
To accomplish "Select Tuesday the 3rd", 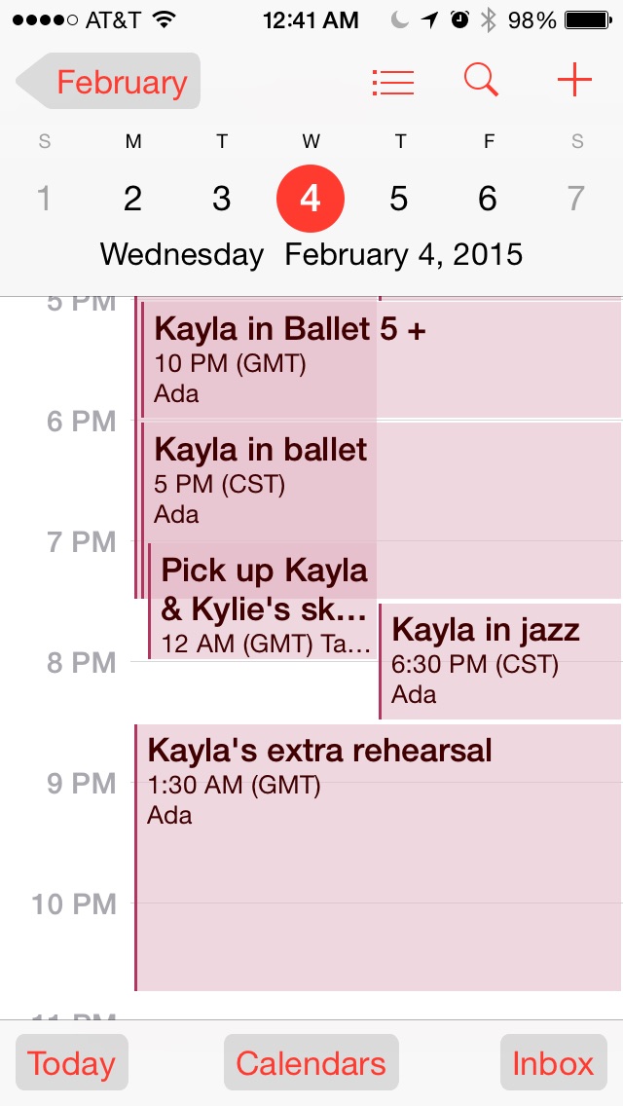I will click(222, 199).
